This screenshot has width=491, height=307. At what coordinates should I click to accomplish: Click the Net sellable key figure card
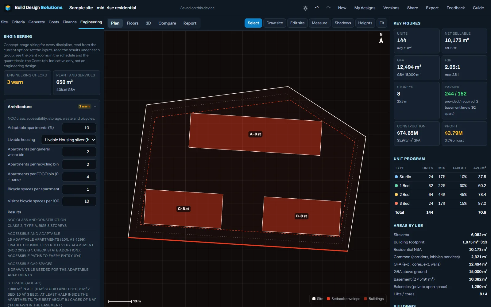pos(464,41)
